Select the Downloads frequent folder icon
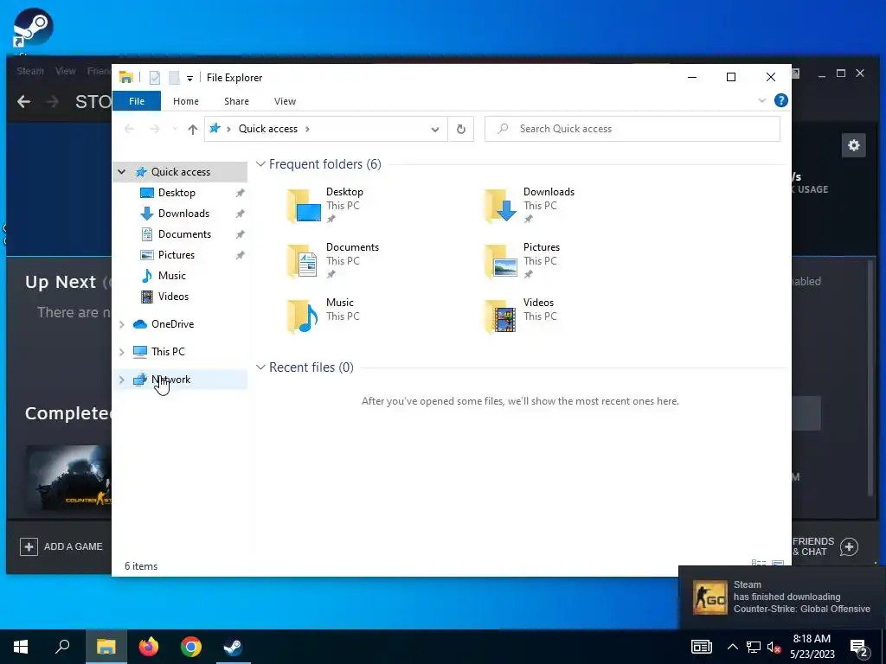Viewport: 886px width, 664px height. 501,206
